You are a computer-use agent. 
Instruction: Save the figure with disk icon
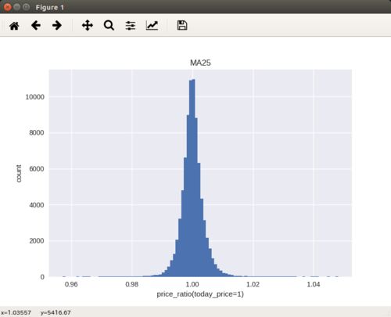[x=182, y=25]
